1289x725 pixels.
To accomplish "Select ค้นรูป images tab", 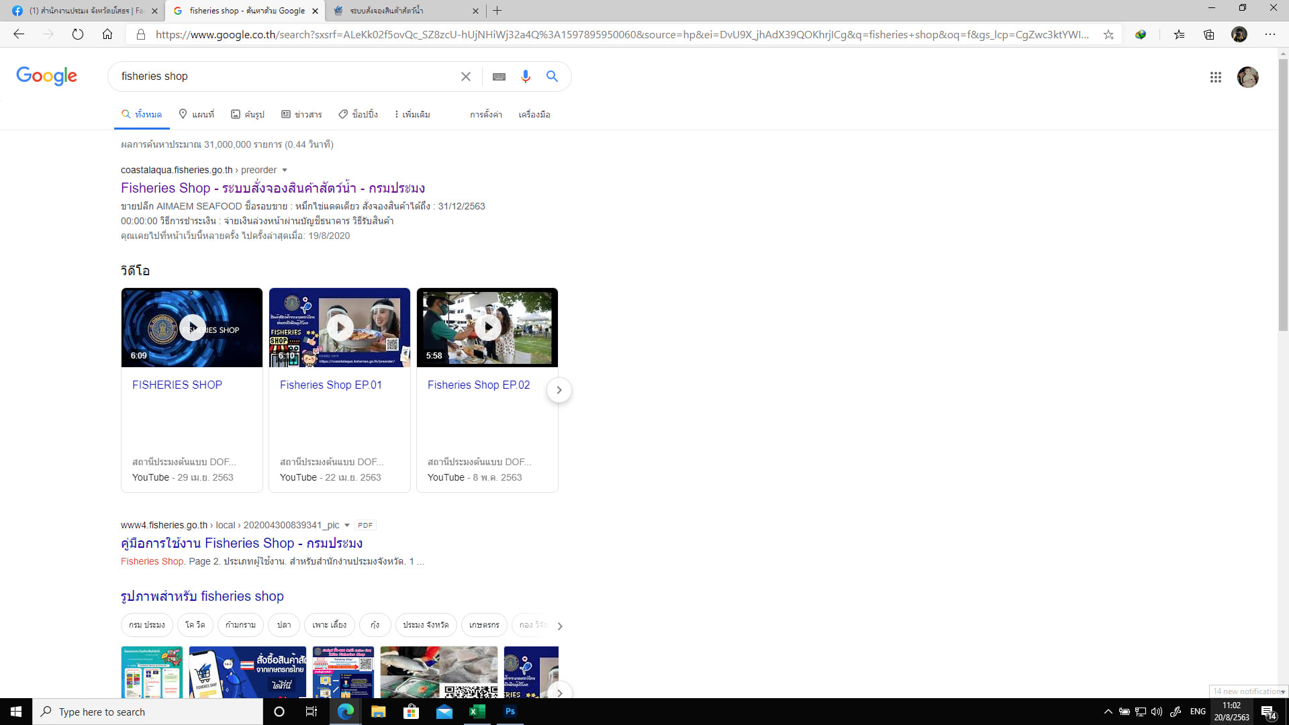I will pos(248,115).
